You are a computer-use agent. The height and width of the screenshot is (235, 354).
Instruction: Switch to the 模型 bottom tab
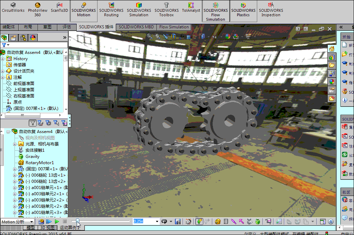click(31, 227)
